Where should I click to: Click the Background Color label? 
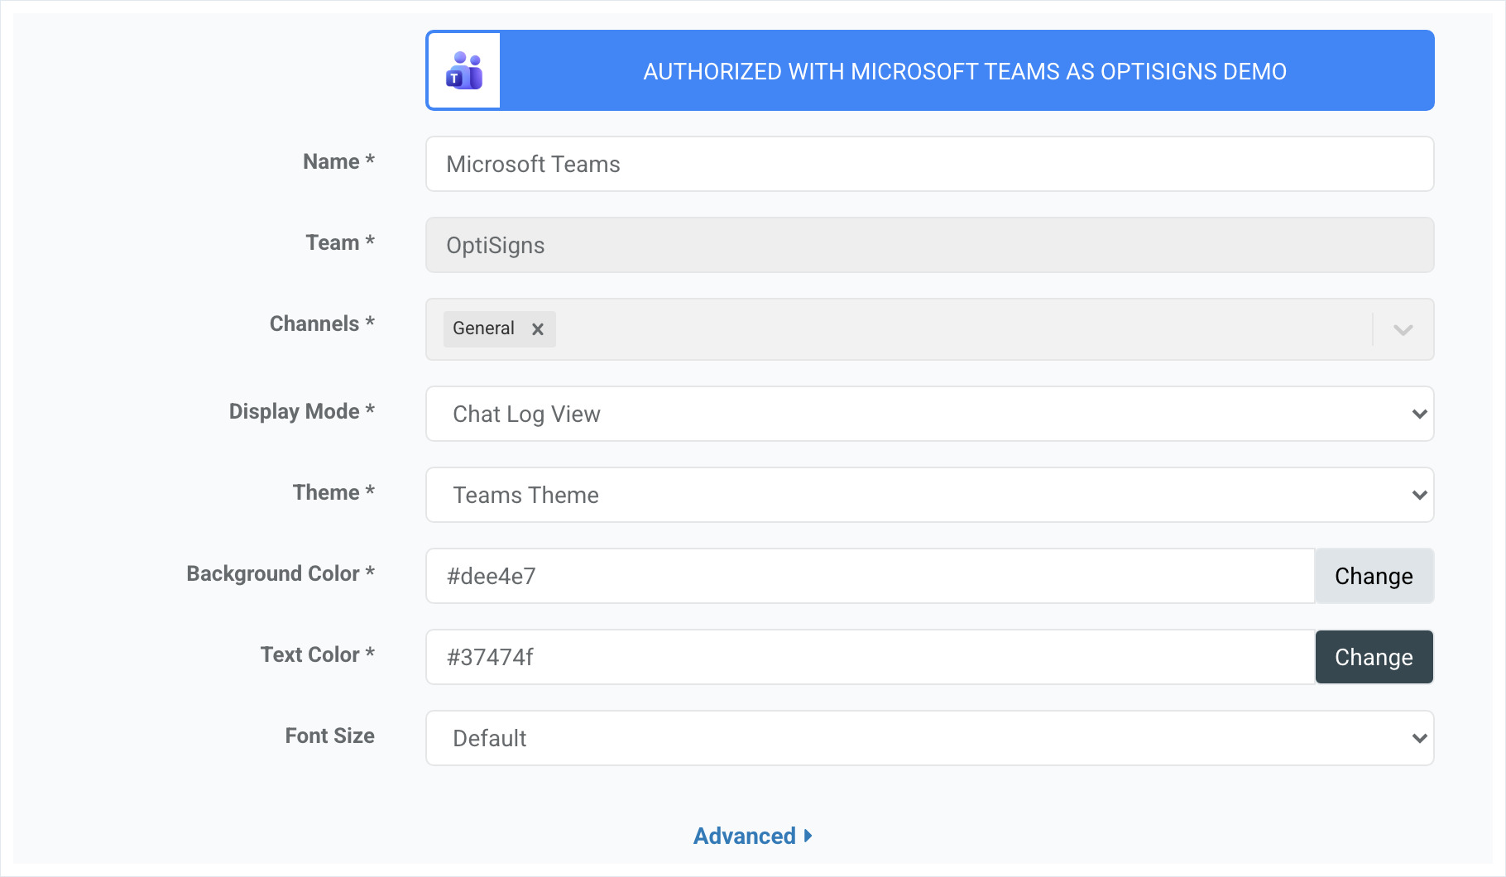pos(281,573)
